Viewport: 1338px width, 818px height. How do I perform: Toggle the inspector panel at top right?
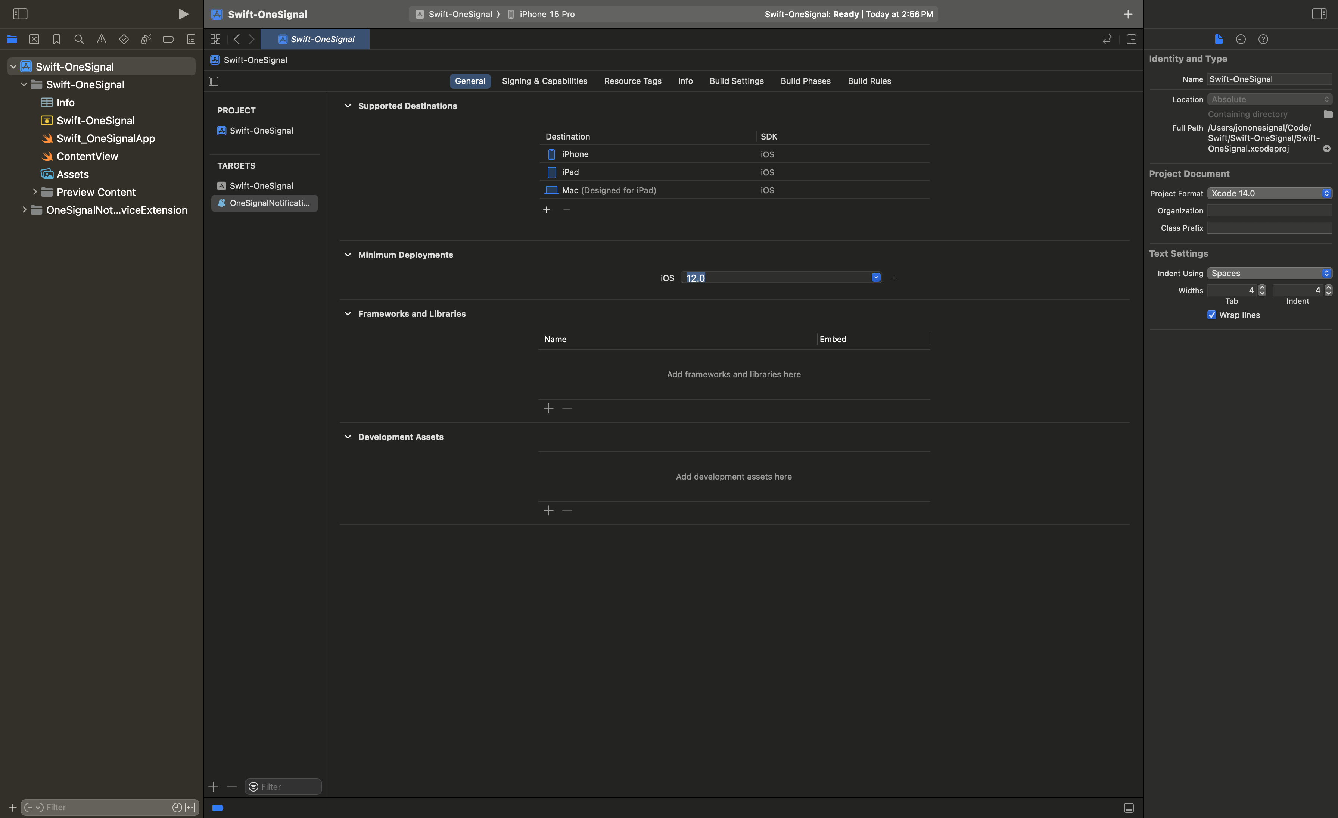[1319, 14]
